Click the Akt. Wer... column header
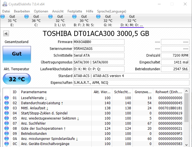 pyautogui.click(x=102, y=92)
